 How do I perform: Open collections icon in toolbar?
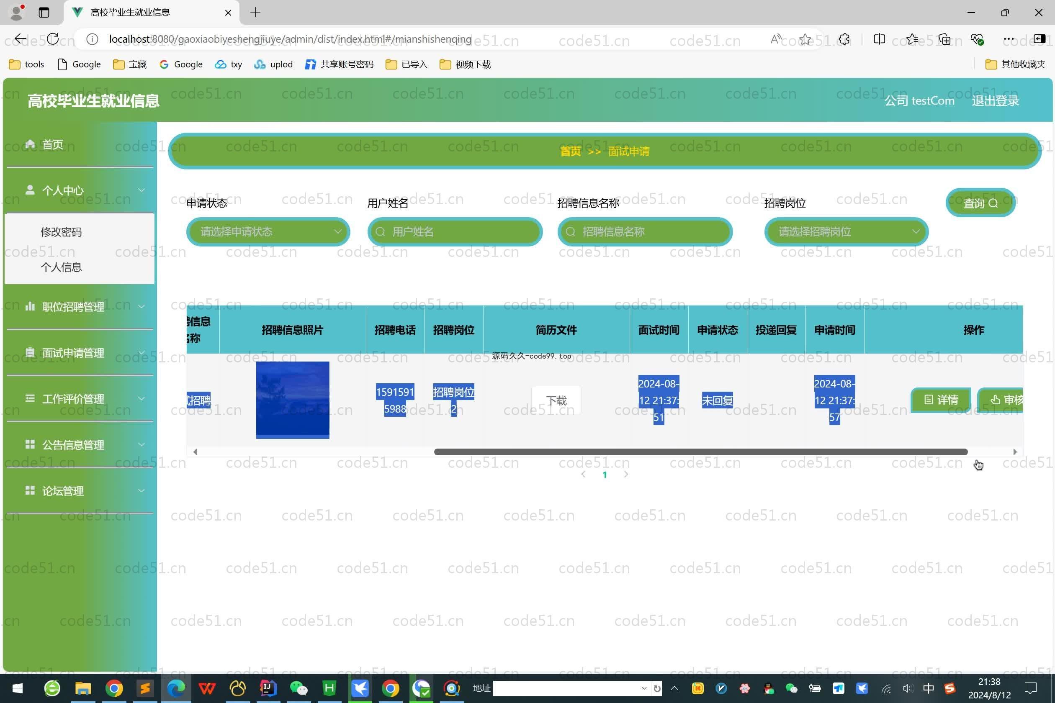tap(944, 39)
